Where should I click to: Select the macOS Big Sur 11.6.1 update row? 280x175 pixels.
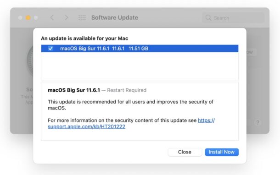point(140,49)
